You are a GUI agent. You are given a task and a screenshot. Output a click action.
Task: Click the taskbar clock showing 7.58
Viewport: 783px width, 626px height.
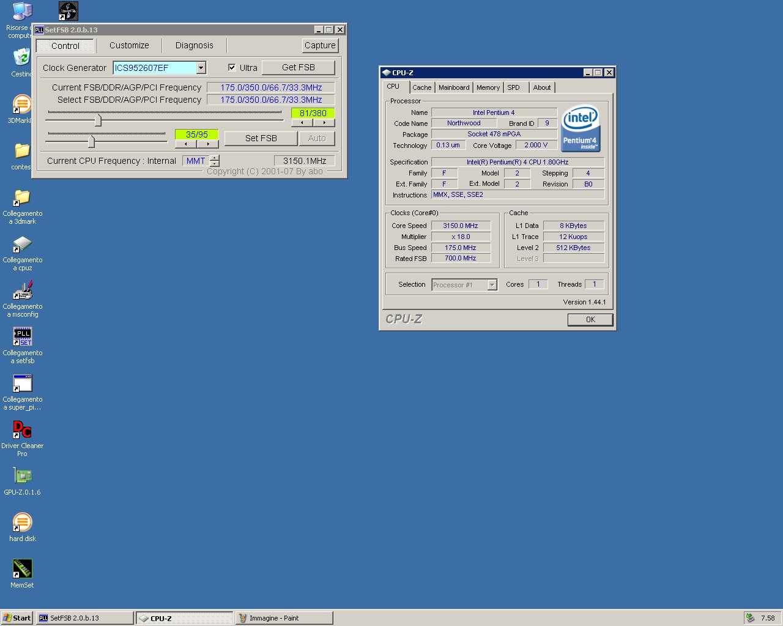click(x=768, y=618)
